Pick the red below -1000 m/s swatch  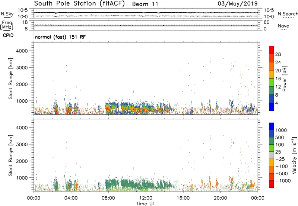coord(272,184)
